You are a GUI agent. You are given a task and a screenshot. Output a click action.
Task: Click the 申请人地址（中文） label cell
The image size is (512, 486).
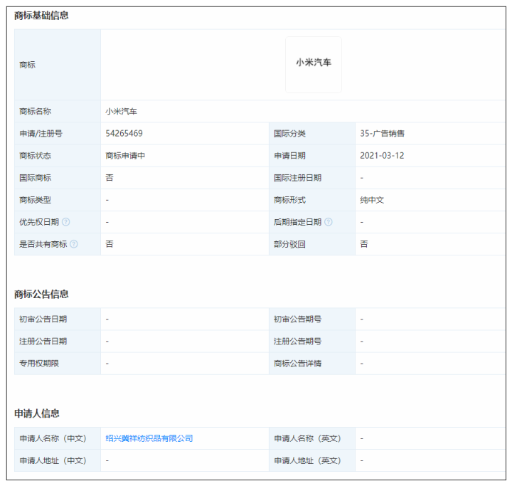[x=53, y=460]
